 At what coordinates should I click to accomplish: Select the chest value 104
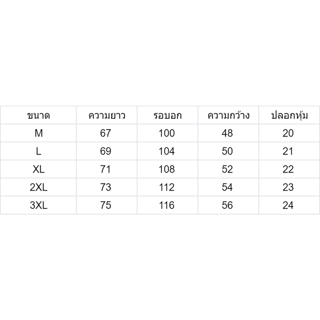(x=167, y=152)
